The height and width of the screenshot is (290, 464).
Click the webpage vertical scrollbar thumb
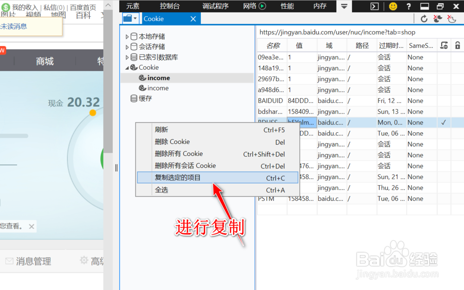tap(108, 82)
